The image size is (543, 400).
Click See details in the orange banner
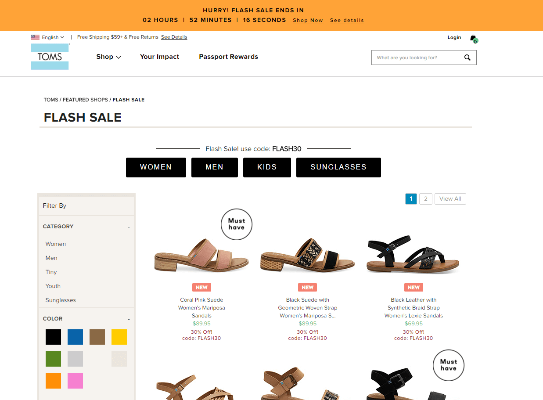tap(347, 20)
